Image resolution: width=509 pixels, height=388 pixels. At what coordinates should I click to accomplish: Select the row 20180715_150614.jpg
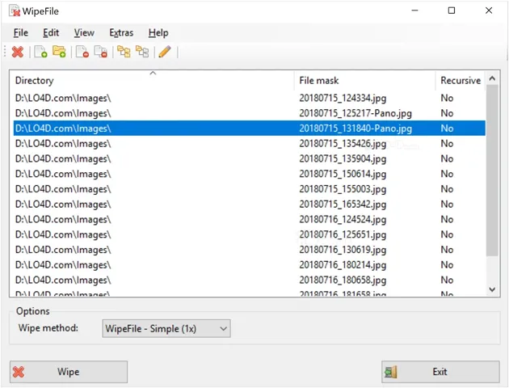click(250, 174)
